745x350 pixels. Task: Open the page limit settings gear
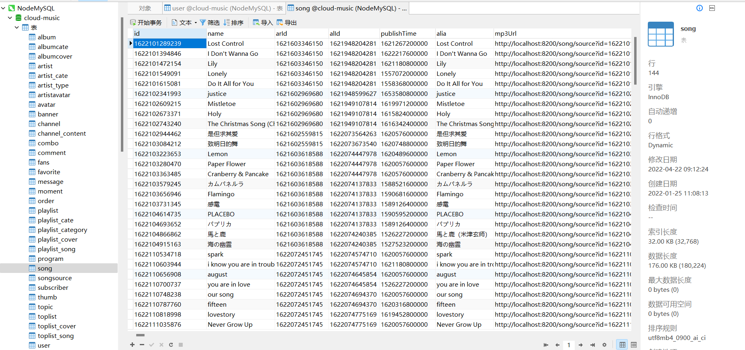click(x=604, y=345)
